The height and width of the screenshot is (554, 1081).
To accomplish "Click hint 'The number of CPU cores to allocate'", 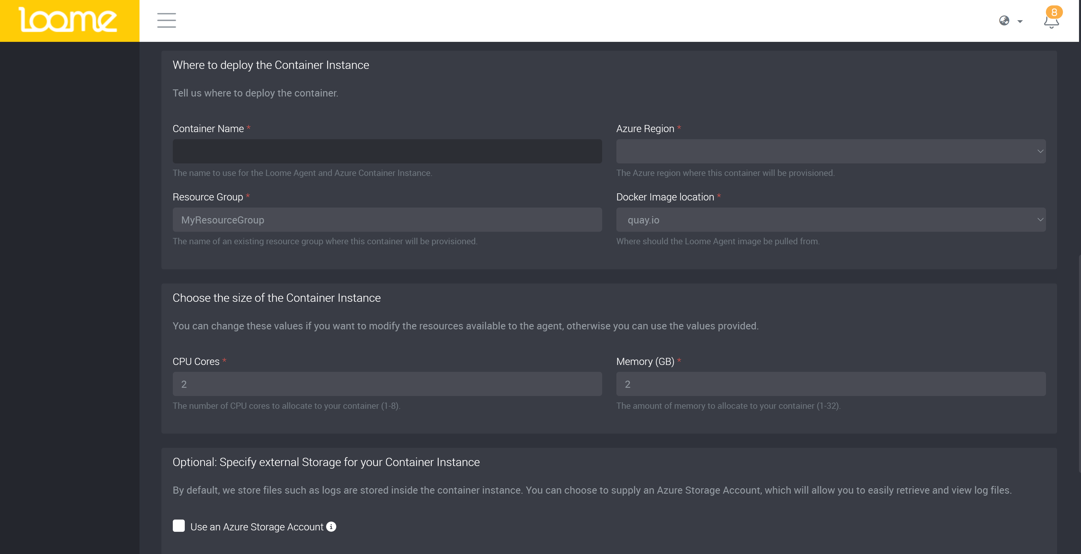I will coord(287,406).
